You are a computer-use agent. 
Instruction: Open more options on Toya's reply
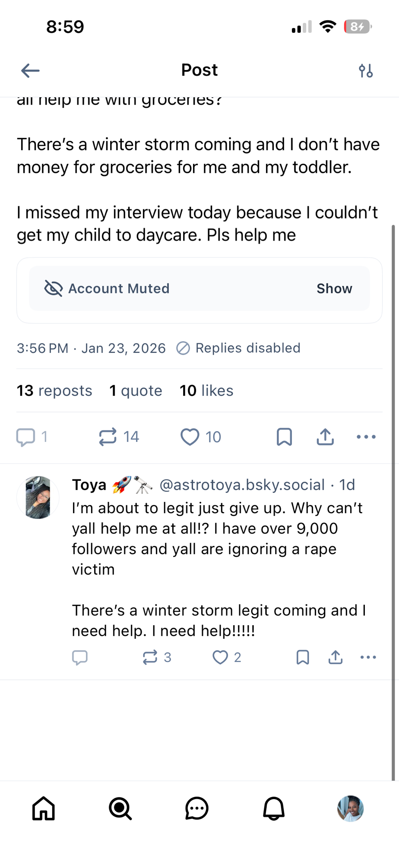[368, 657]
